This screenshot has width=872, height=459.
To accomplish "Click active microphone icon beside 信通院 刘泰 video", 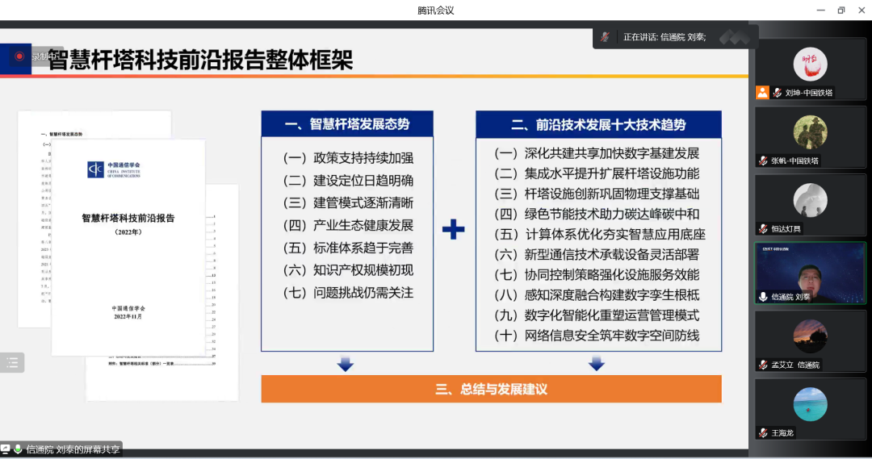I will click(764, 297).
